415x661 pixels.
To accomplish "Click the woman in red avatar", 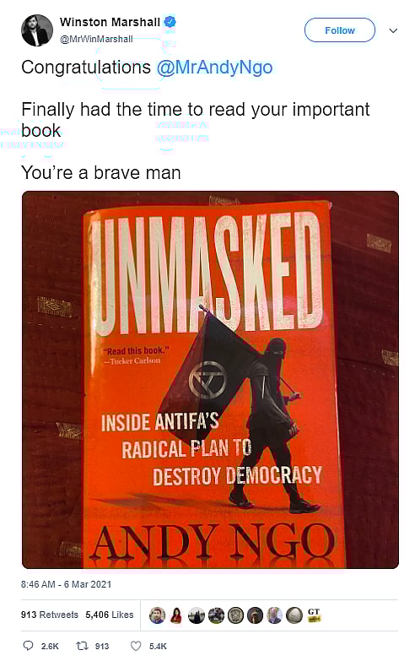I will coord(176,615).
